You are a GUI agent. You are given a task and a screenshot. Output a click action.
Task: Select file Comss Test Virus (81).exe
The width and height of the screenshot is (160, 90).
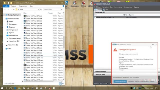point(34,16)
